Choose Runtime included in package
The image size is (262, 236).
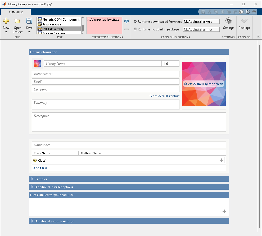[x=135, y=29]
